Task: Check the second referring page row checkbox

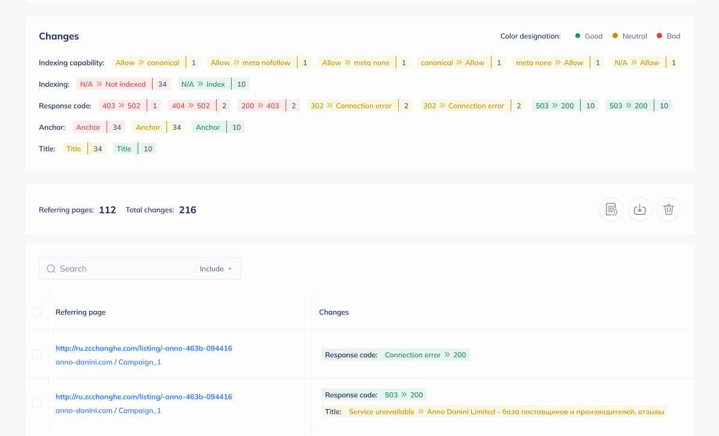Action: [x=37, y=403]
